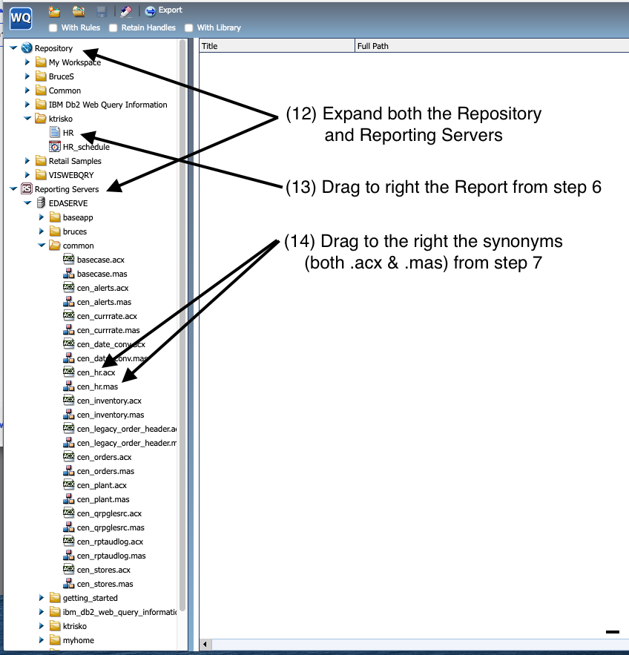Enable the With Rules checkbox
The width and height of the screenshot is (629, 655).
pyautogui.click(x=53, y=27)
